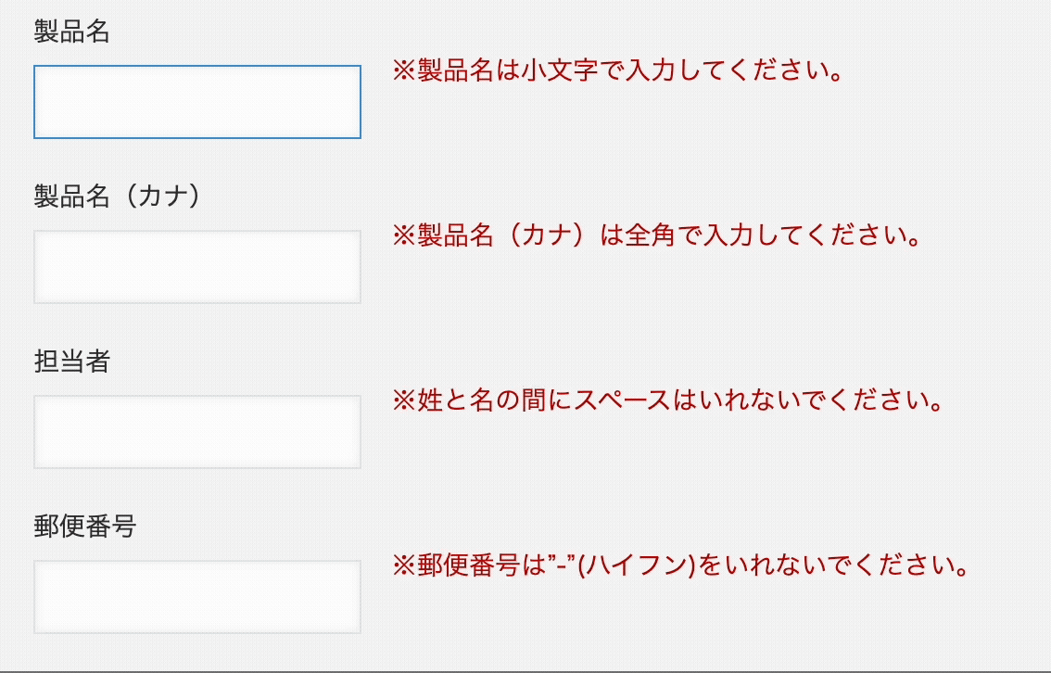Click the 製品名 text input field
Viewport: 1051px width, 673px height.
pos(196,102)
